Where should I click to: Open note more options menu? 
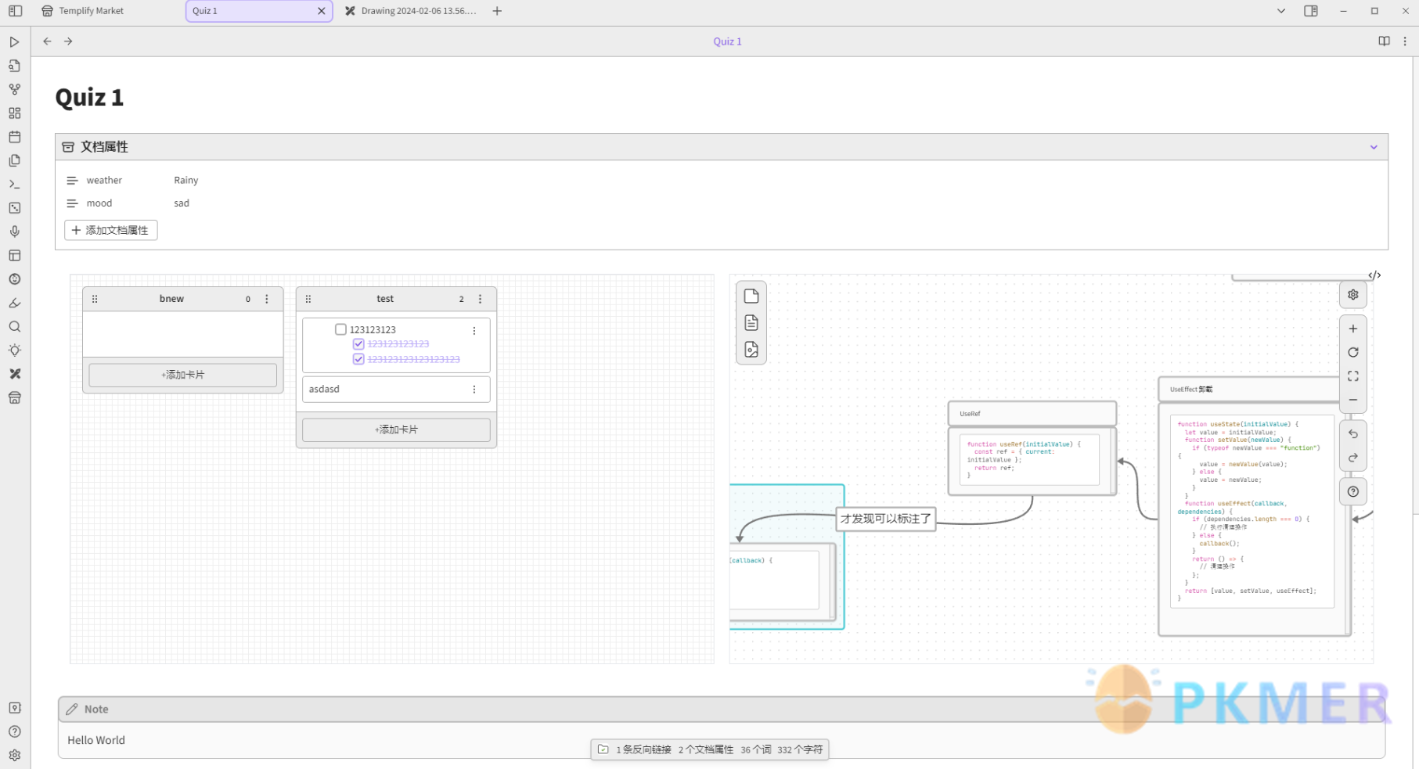(x=1405, y=41)
